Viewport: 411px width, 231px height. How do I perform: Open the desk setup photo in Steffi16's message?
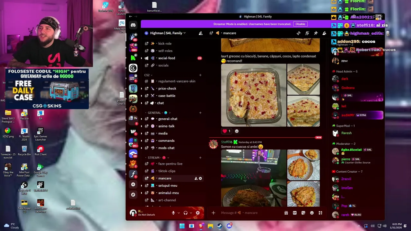click(254, 178)
